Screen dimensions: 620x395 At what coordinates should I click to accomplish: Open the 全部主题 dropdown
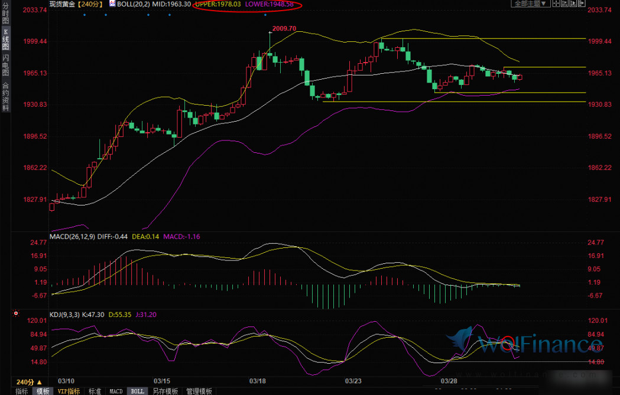531,4
